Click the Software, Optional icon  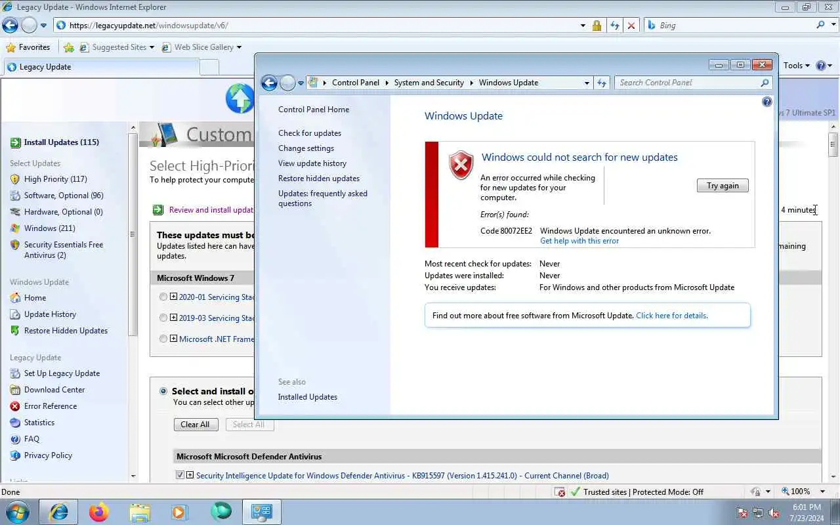click(15, 196)
